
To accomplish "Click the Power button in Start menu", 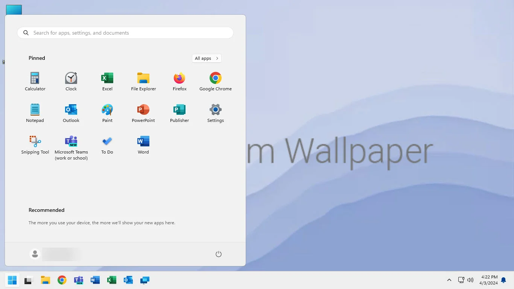I will [219, 254].
